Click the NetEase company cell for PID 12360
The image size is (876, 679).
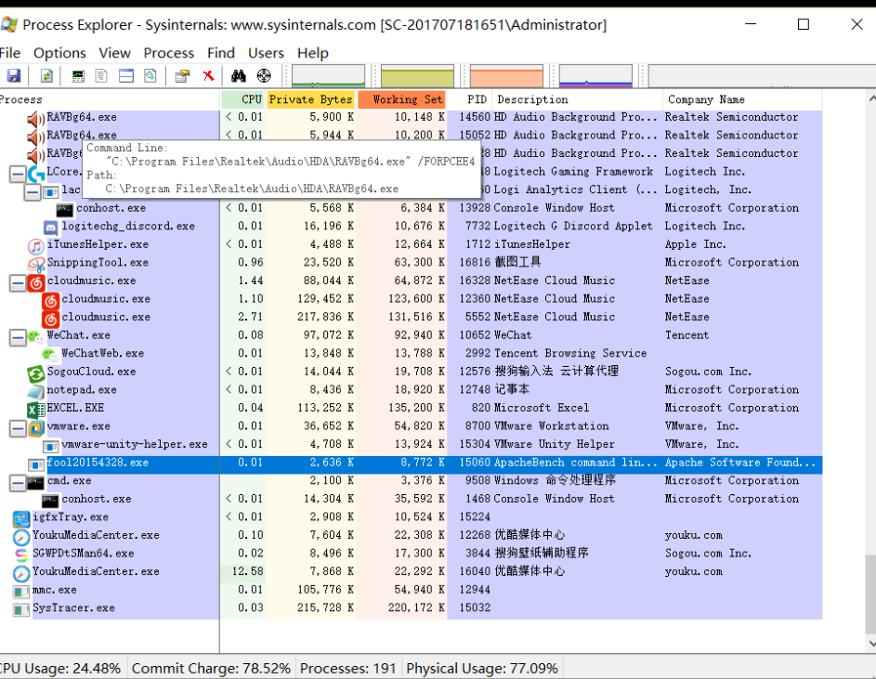pos(687,299)
